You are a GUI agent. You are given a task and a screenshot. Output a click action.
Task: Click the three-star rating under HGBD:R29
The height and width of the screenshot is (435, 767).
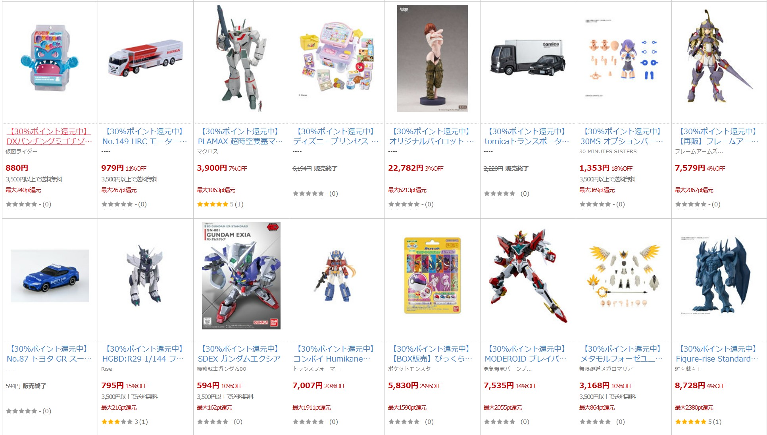pos(117,422)
